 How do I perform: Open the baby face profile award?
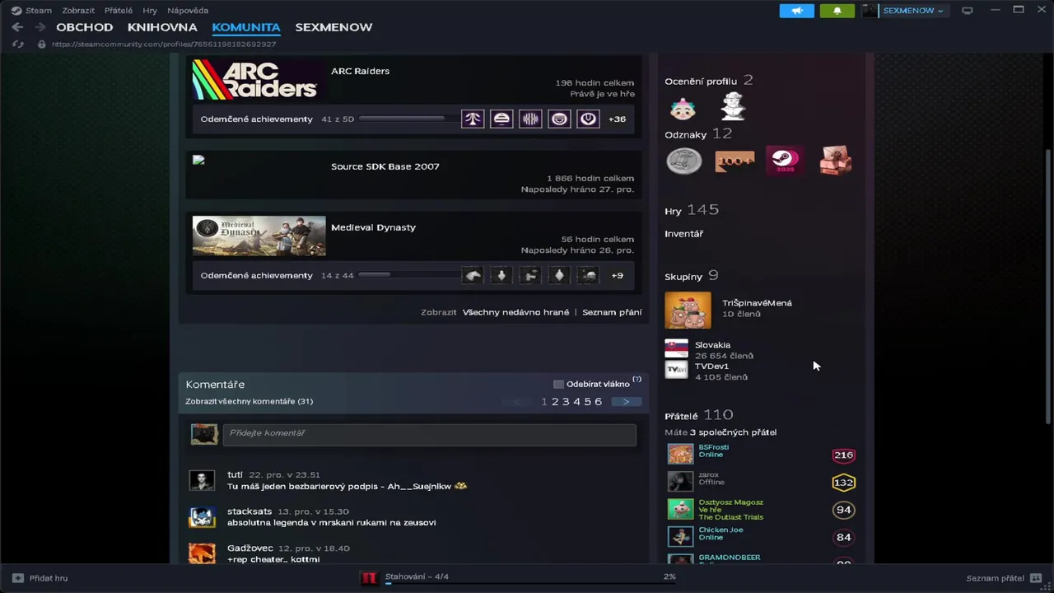[x=683, y=107]
